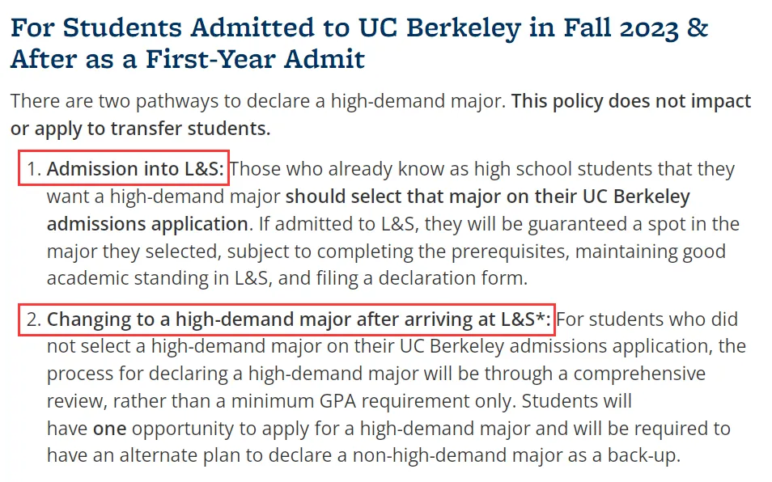Image resolution: width=772 pixels, height=482 pixels.
Task: Click list number 2 marker
Action: coord(33,319)
